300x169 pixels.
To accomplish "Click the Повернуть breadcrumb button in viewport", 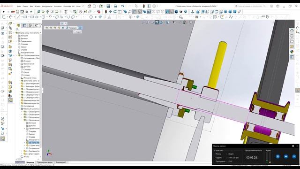I will coord(72,28).
